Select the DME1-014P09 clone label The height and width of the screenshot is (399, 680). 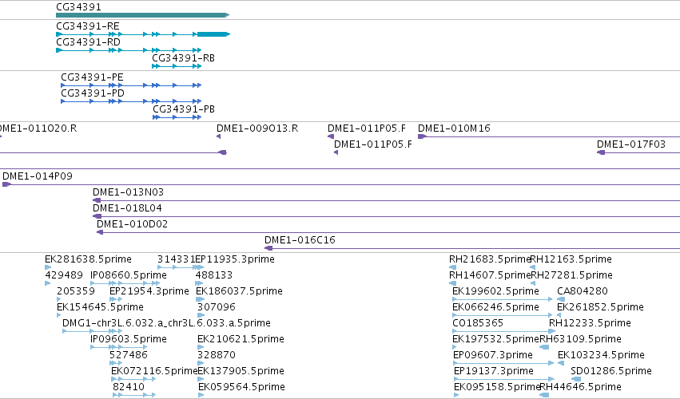click(x=38, y=176)
